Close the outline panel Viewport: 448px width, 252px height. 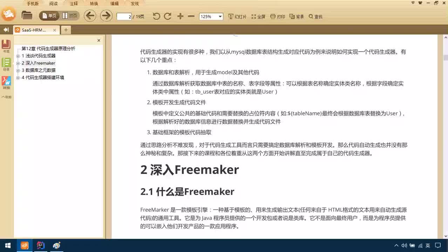(99, 40)
